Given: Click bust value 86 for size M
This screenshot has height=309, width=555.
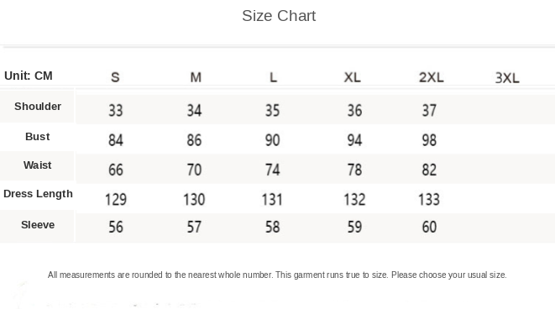Looking at the screenshot, I should coord(194,140).
